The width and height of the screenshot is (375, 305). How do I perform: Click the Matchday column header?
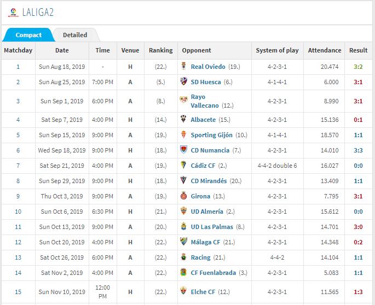(18, 50)
